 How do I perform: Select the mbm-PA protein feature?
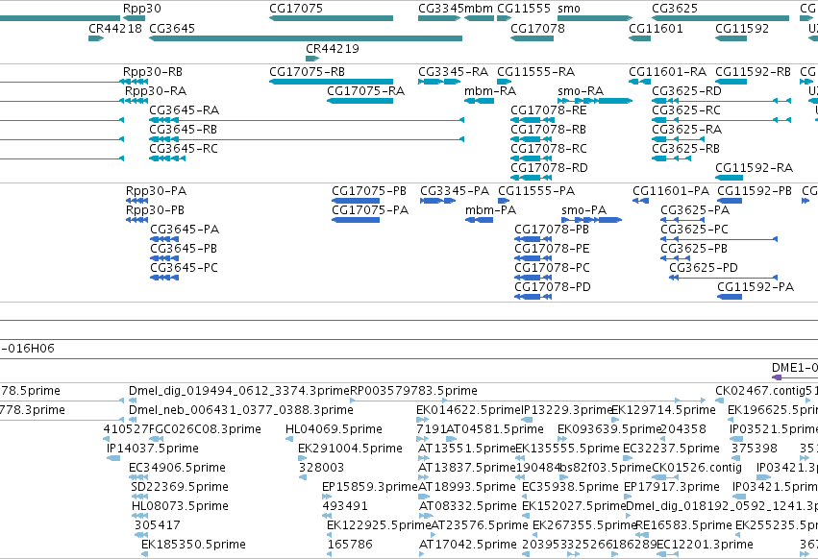(479, 220)
